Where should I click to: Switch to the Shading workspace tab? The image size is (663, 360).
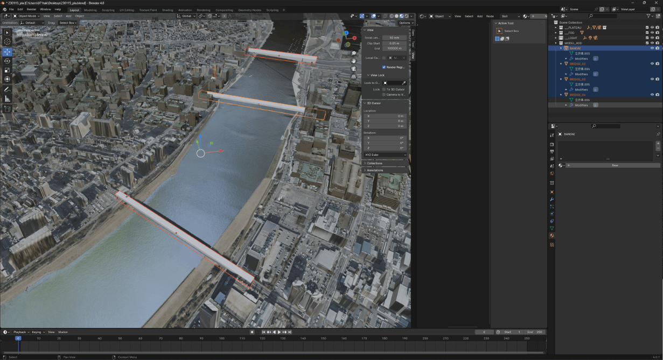[168, 10]
